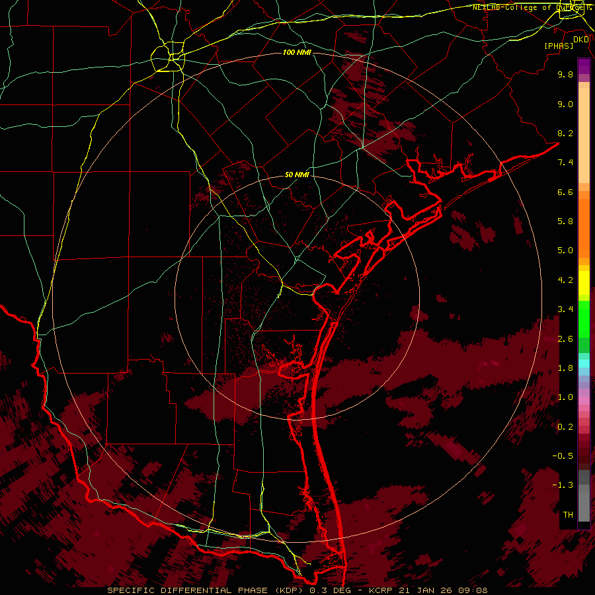595x595 pixels.
Task: Click the 3.4 value on the color scale
Action: point(565,309)
